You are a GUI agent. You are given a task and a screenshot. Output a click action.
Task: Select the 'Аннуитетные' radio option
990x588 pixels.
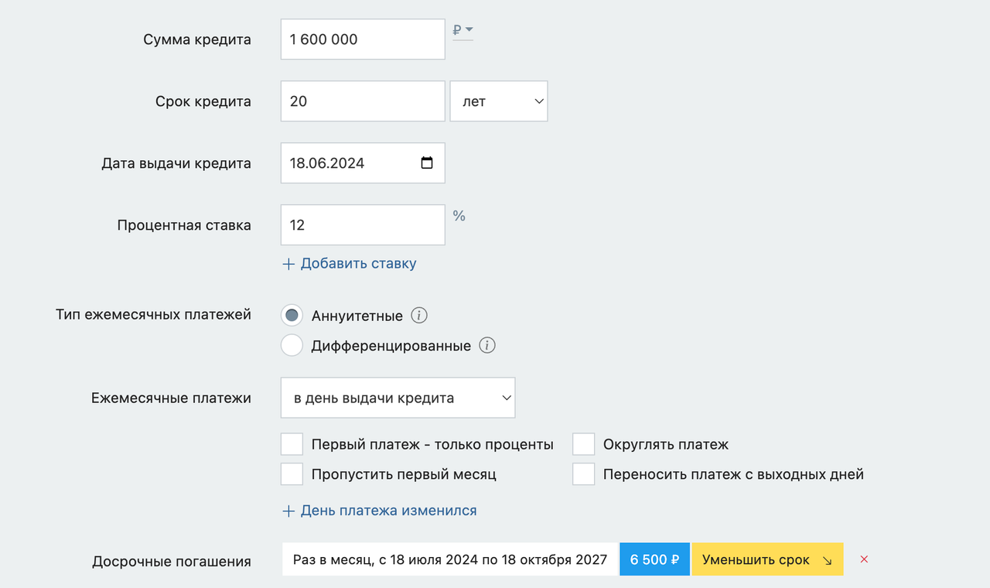point(292,316)
